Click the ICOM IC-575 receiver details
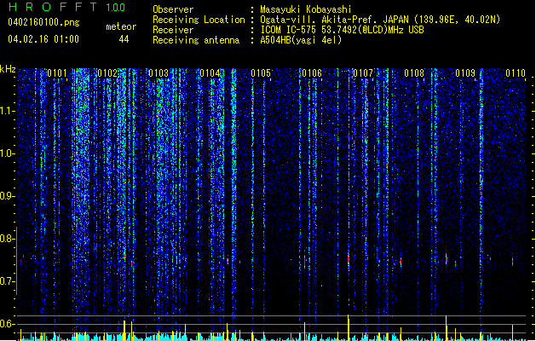This screenshot has height=341, width=536. pos(343,30)
